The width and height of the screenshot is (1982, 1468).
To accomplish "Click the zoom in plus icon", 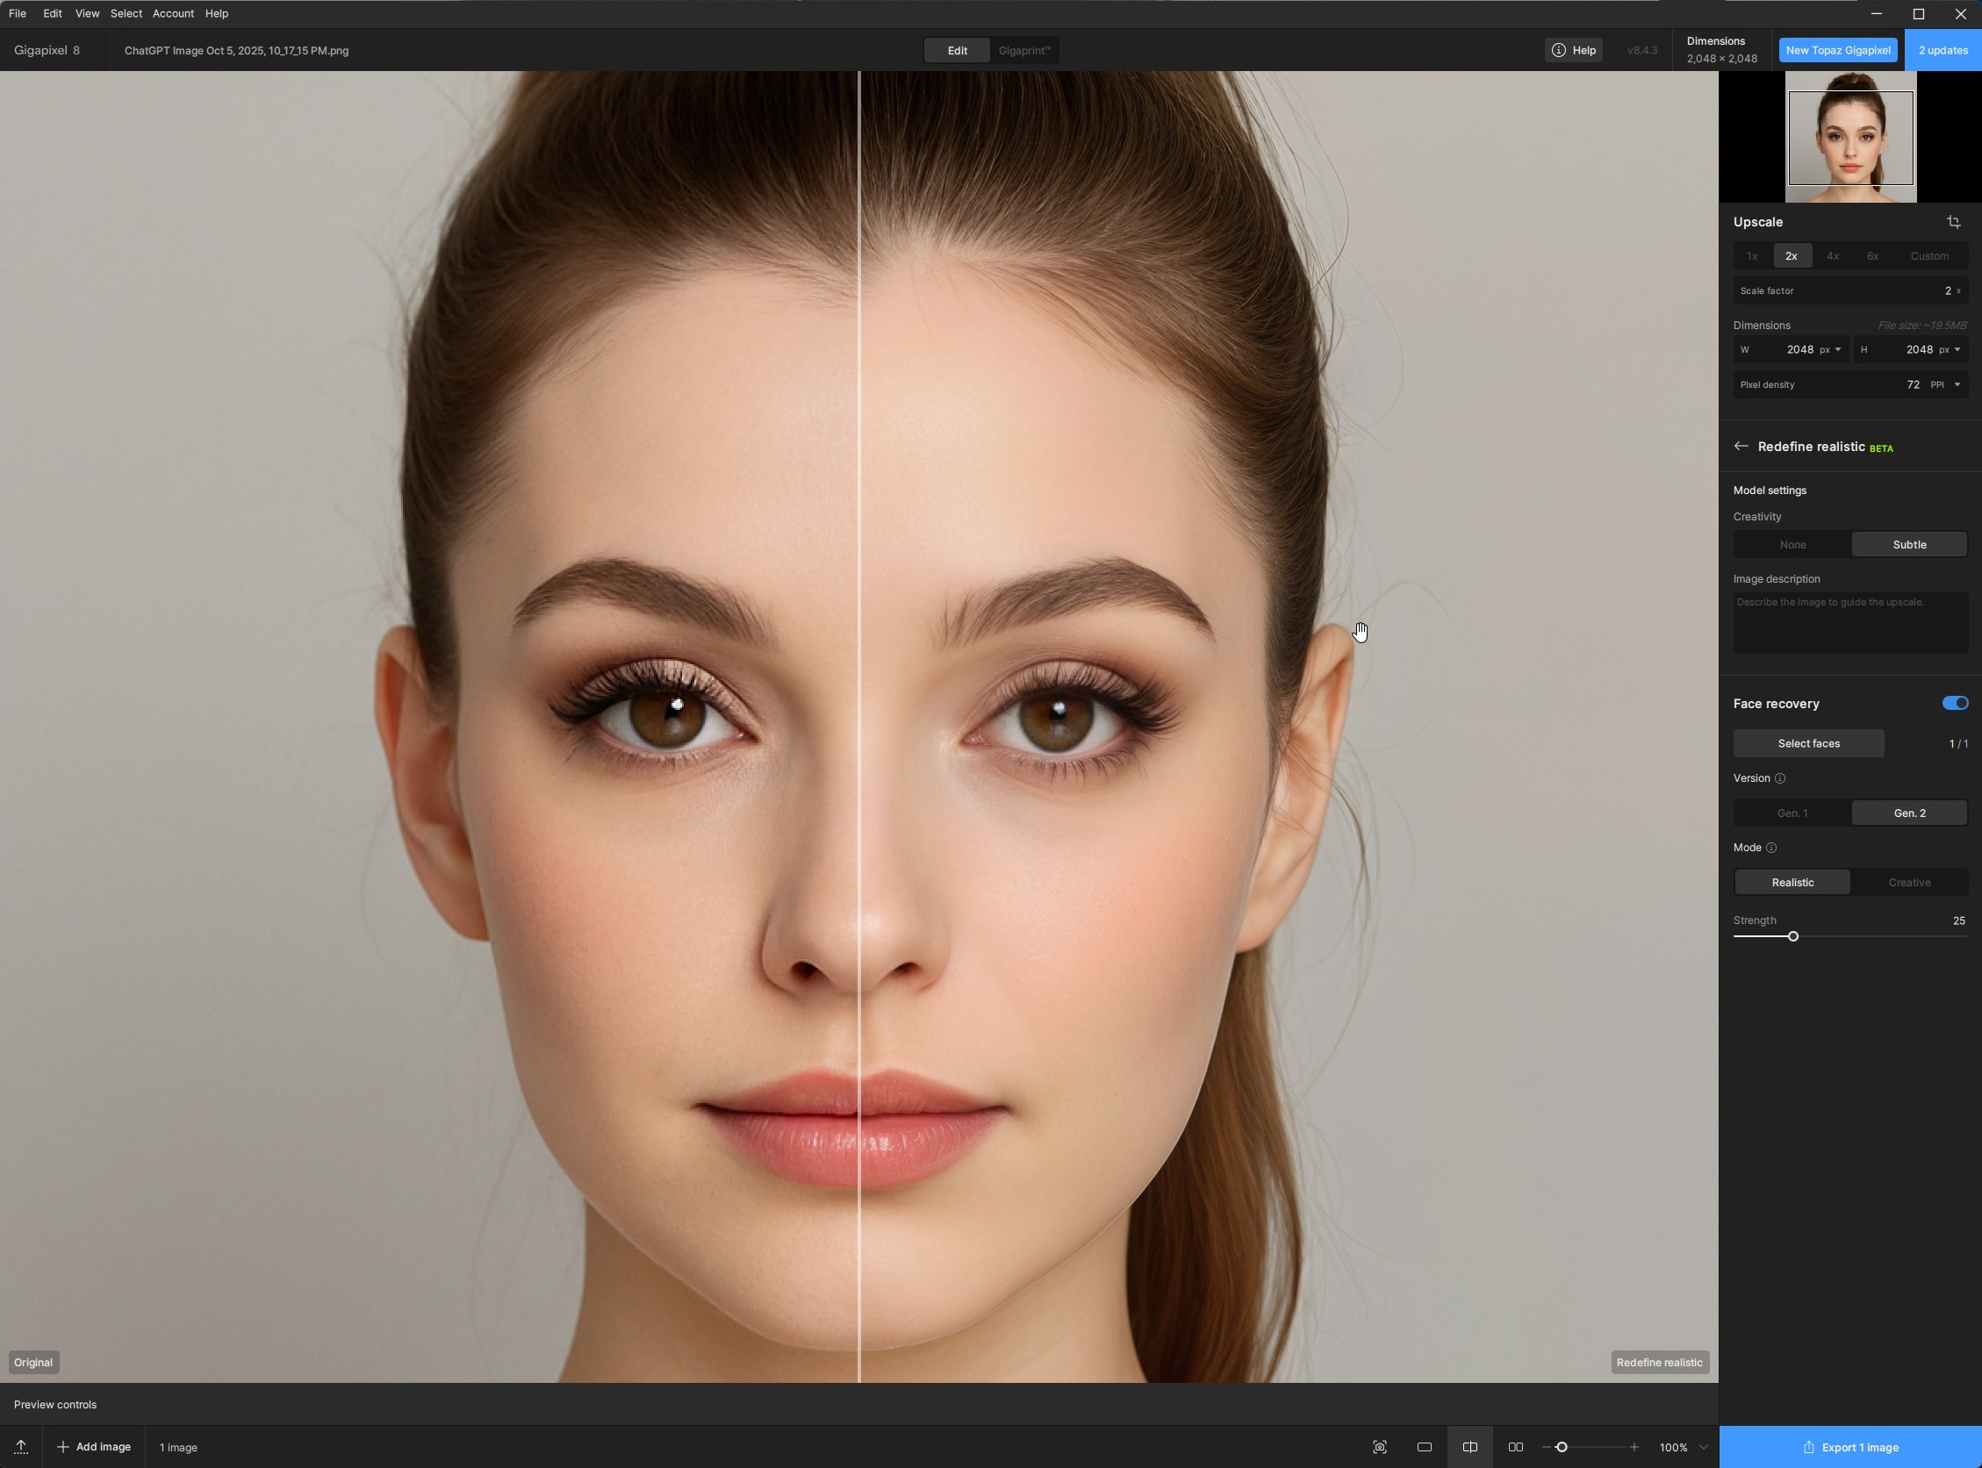I will pyautogui.click(x=1634, y=1447).
